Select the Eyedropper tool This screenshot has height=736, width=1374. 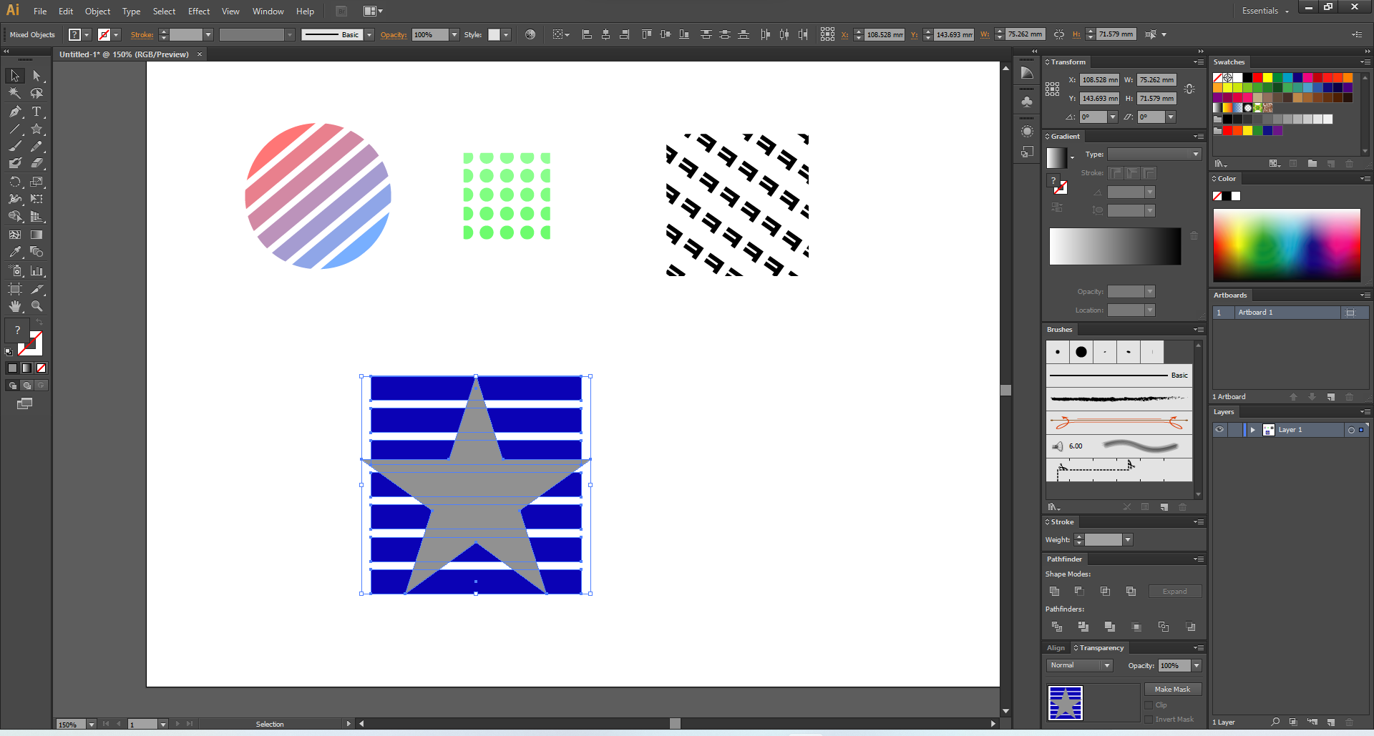pos(14,252)
